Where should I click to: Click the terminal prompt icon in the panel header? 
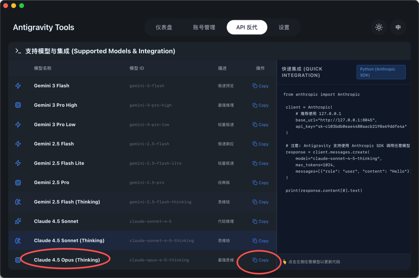18,51
